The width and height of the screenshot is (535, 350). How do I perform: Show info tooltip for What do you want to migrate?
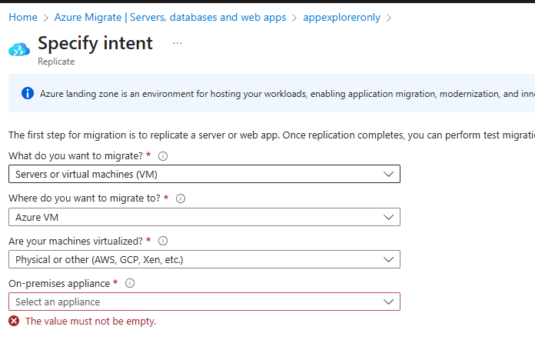click(x=163, y=156)
